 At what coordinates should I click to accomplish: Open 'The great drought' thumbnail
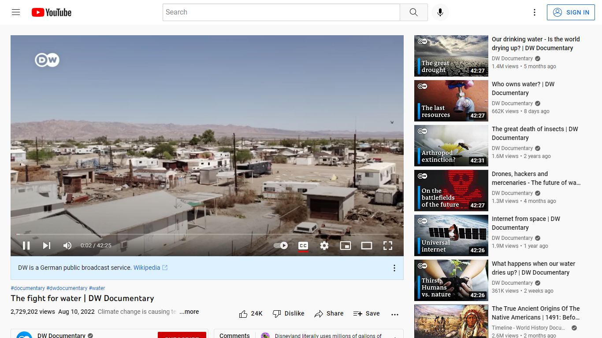451,56
